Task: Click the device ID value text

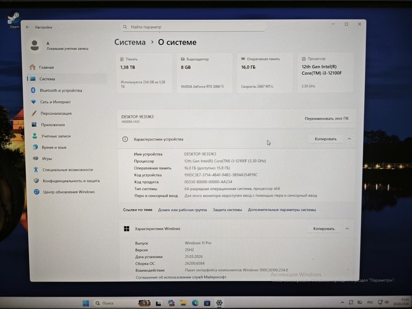Action: coord(221,175)
